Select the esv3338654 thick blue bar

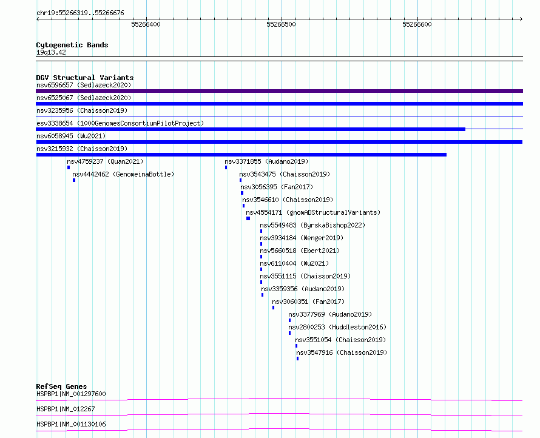(251, 129)
